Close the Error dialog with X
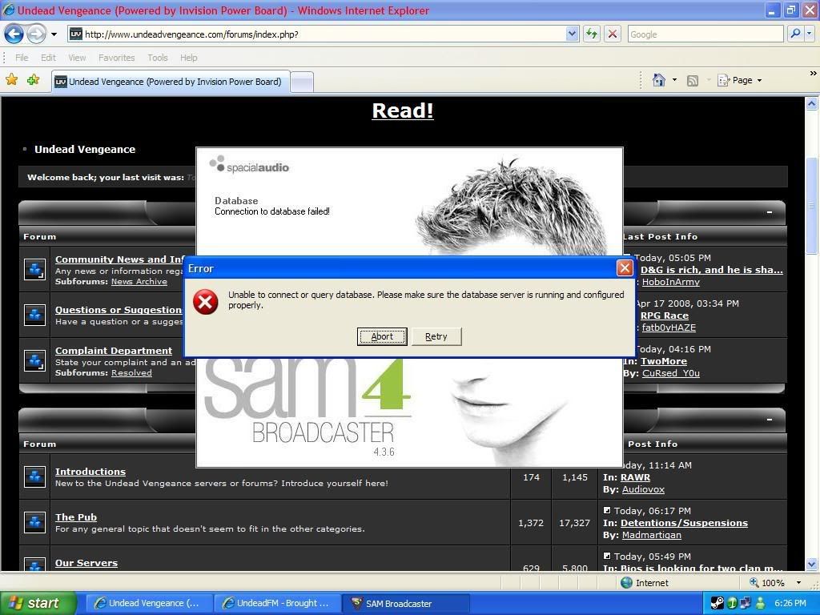The width and height of the screenshot is (820, 615). (625, 268)
